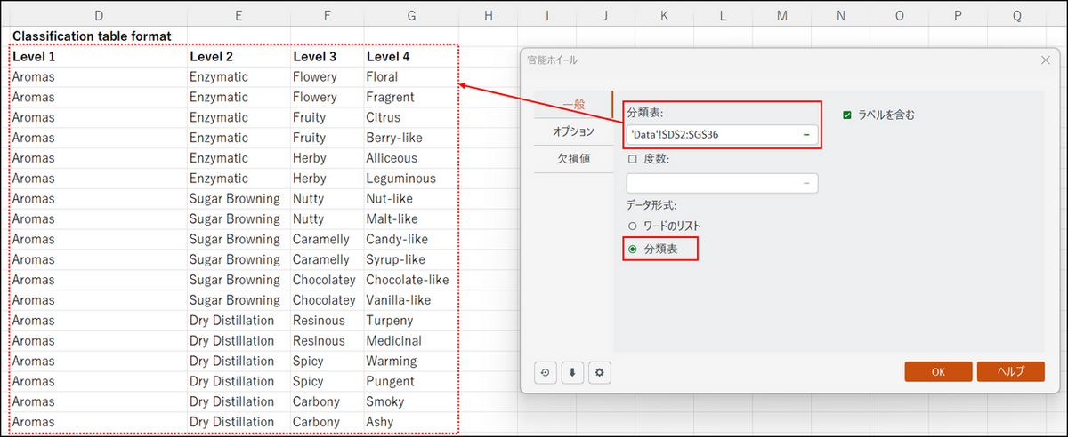The image size is (1068, 437).
Task: Click the down-arrow save icon button
Action: click(x=572, y=373)
